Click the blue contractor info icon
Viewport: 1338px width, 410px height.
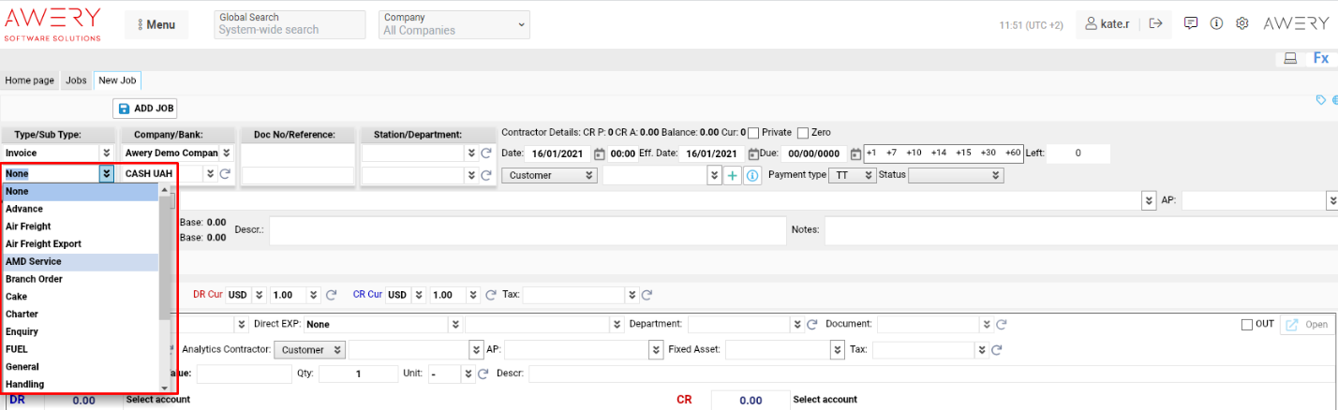[x=751, y=175]
